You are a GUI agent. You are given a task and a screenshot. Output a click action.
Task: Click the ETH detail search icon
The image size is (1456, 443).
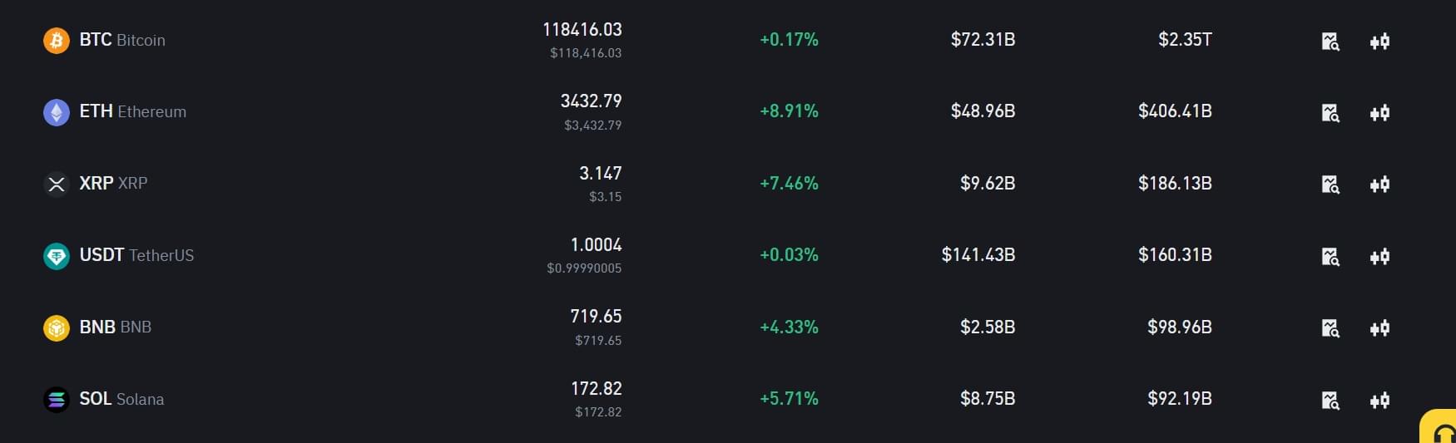coord(1330,112)
